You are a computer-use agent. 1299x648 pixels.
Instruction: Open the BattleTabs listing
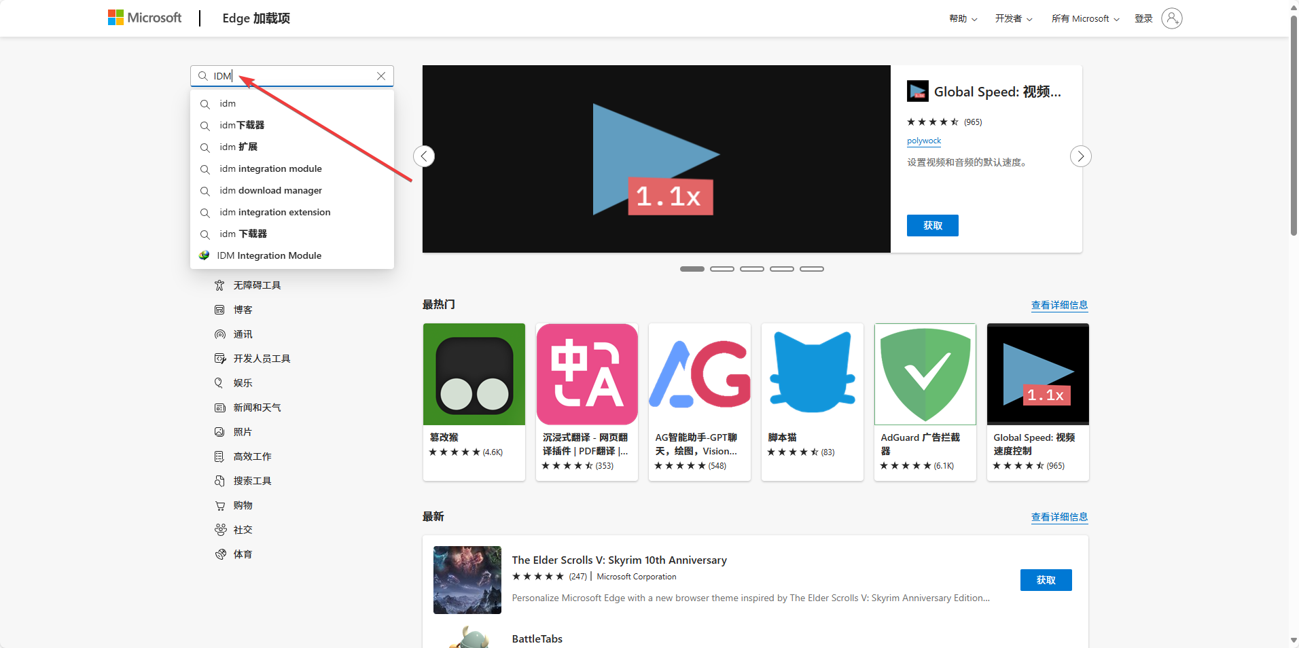(x=537, y=638)
